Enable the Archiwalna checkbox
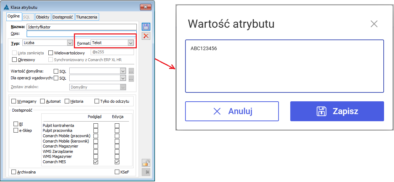 [14, 172]
